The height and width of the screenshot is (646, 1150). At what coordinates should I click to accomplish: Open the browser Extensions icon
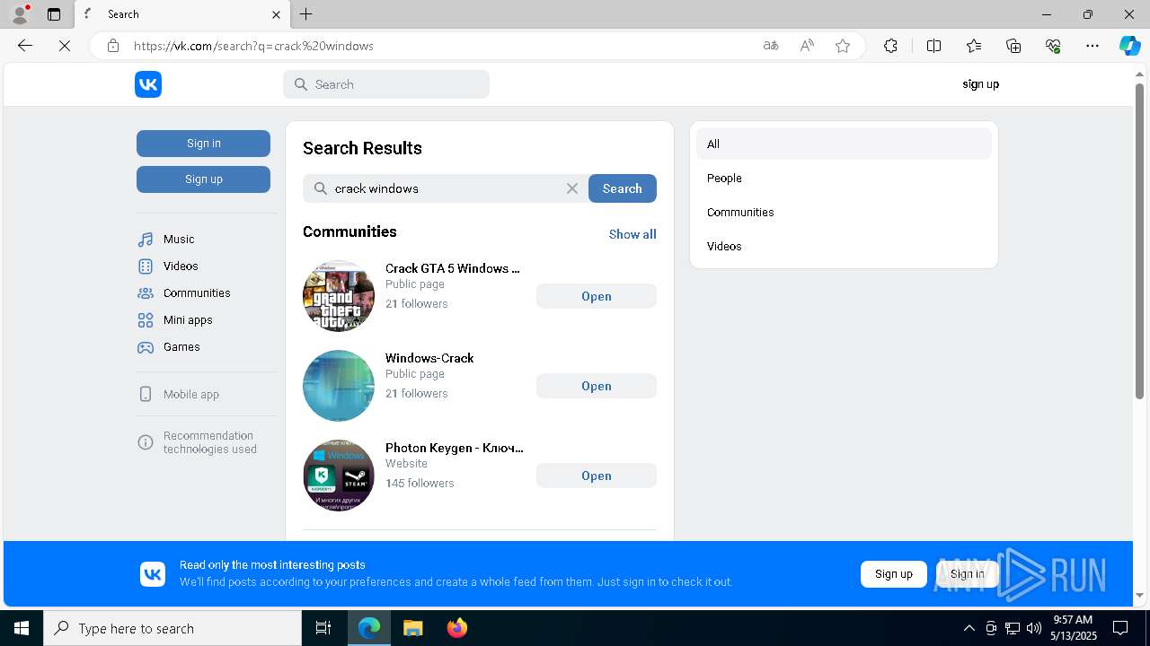click(x=890, y=46)
